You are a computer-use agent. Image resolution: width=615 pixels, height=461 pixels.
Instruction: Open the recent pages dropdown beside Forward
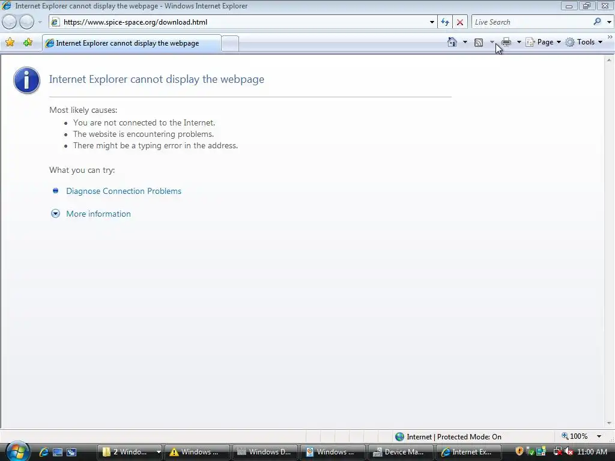point(40,22)
